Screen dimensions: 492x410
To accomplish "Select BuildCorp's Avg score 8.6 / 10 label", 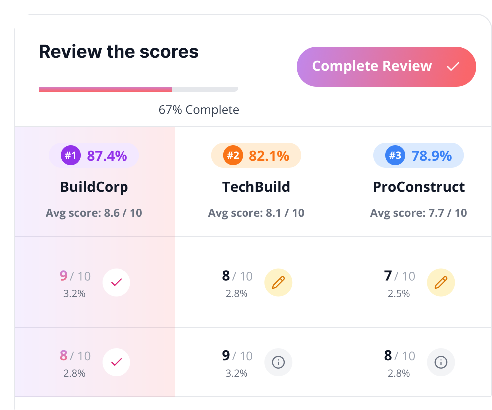I will click(x=94, y=213).
